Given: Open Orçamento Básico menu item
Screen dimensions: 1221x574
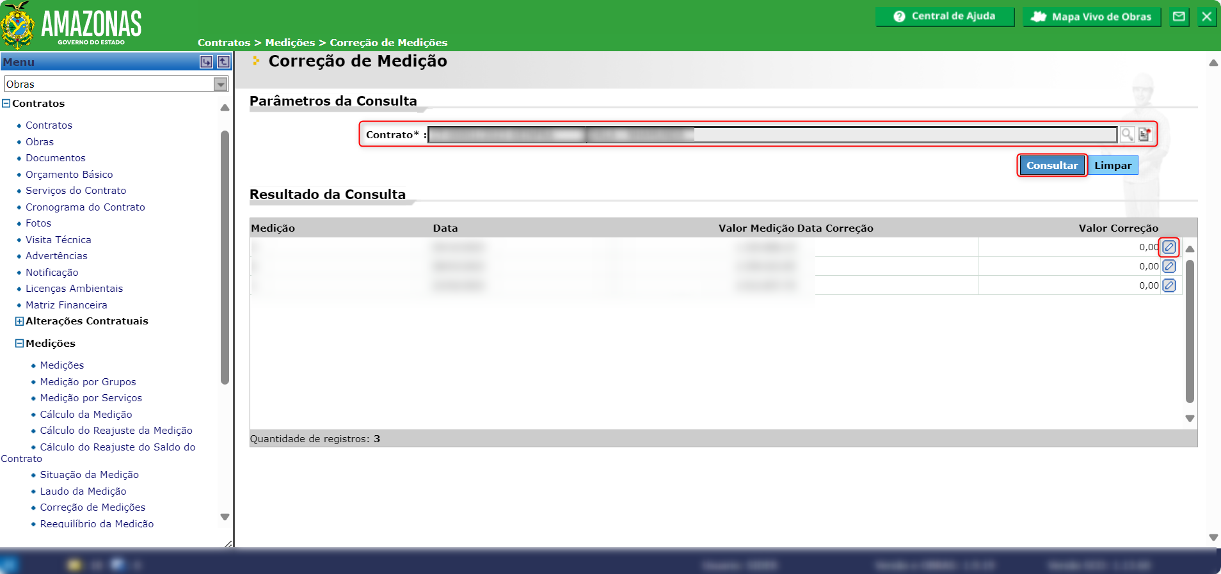Looking at the screenshot, I should pos(69,175).
